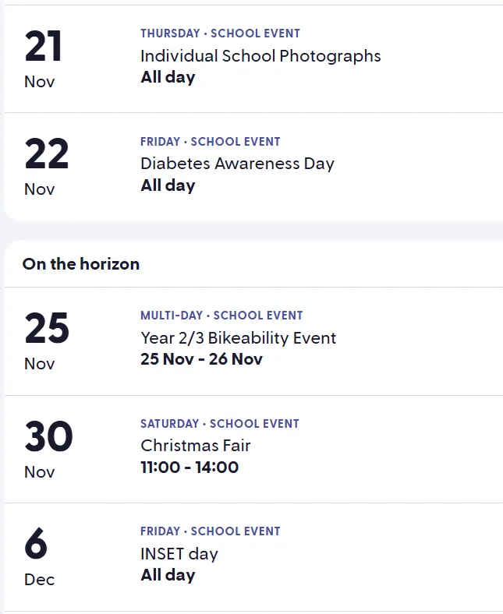Open the Diabetes Awareness Day event

point(237,164)
